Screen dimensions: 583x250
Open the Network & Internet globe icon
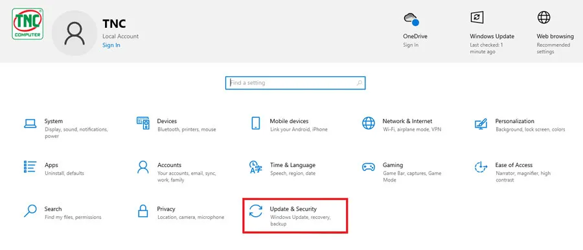369,123
